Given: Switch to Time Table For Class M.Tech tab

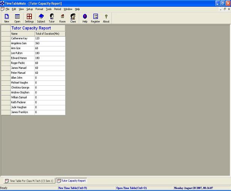Looking at the screenshot, I should tap(29, 181).
